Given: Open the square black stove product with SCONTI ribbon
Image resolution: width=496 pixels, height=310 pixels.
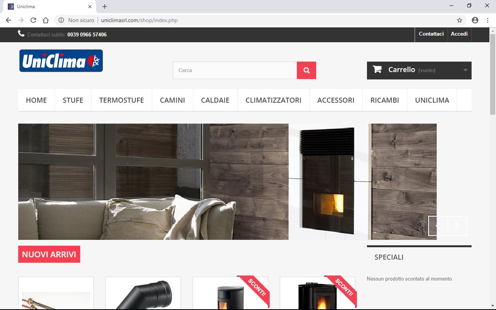Looking at the screenshot, I should [317, 293].
